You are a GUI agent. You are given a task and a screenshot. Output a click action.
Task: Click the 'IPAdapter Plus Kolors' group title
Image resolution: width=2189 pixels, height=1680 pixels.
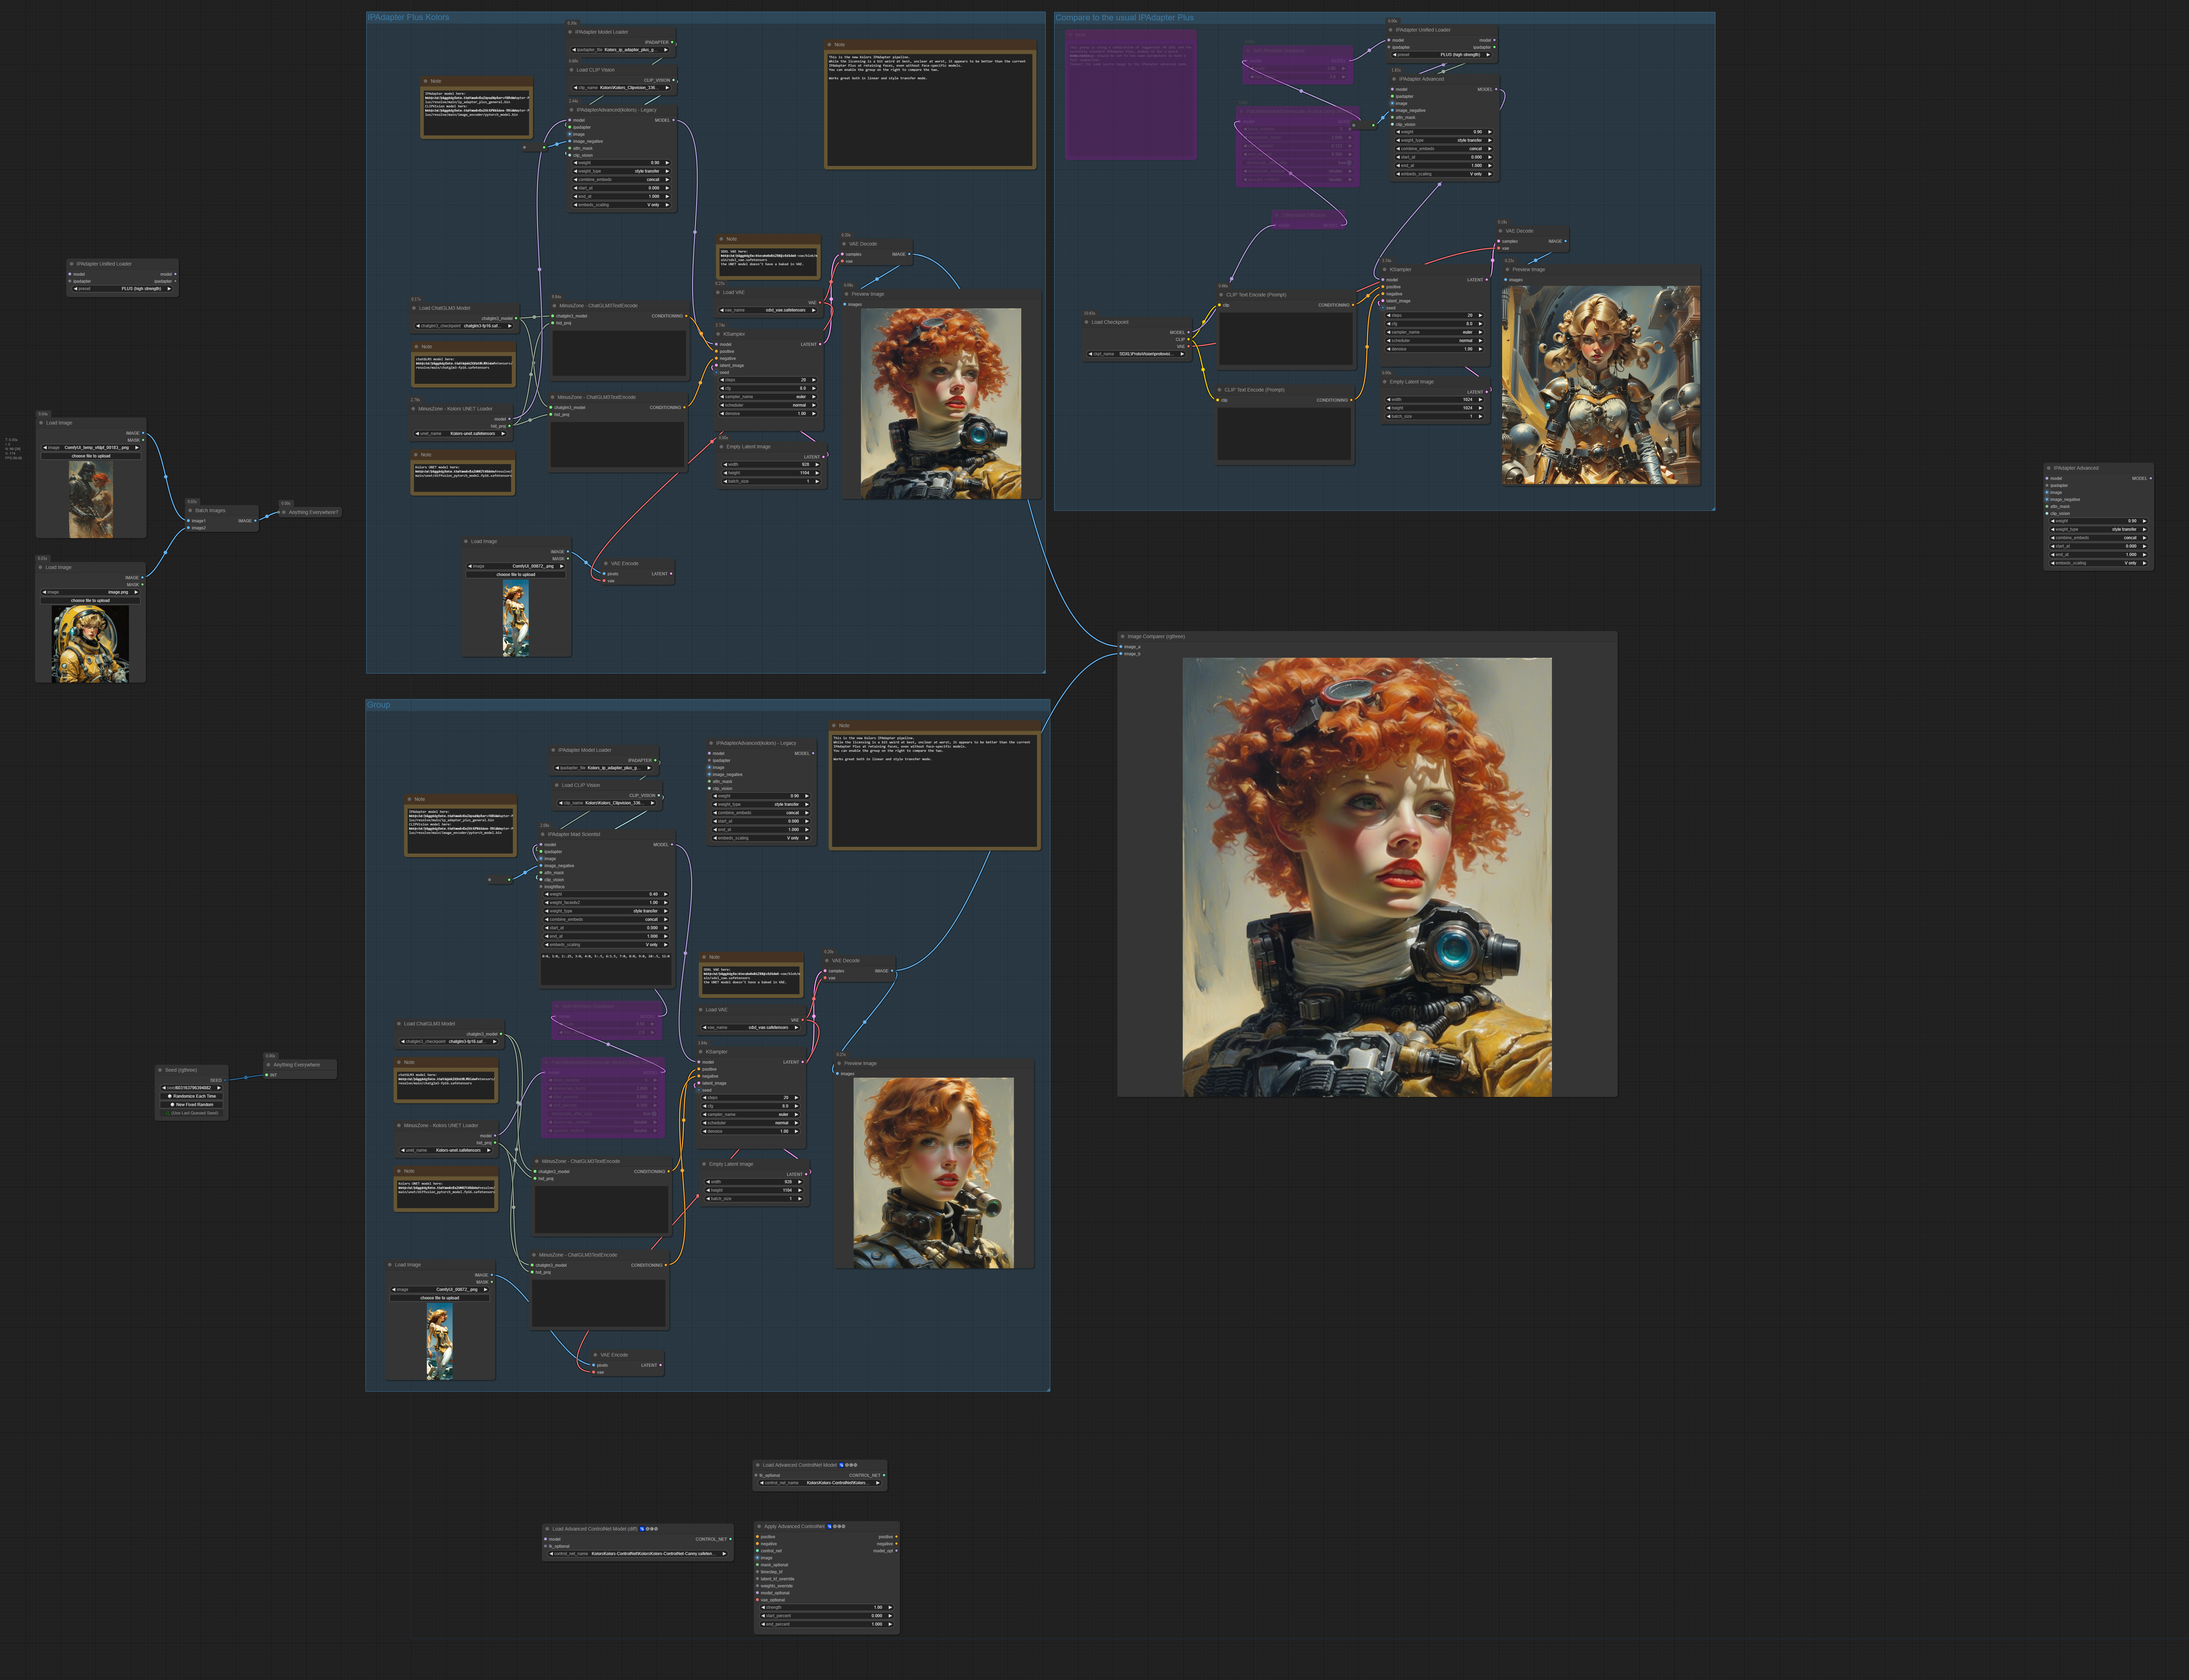click(x=408, y=17)
